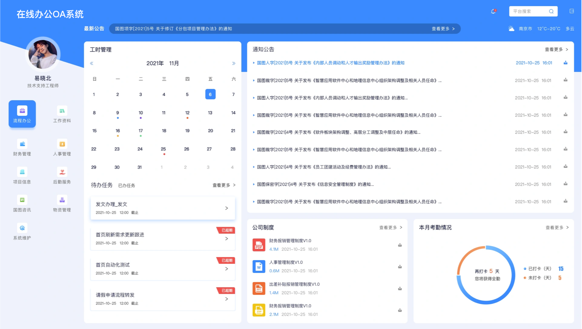This screenshot has width=582, height=329.
Task: Open the notification bell at the top right
Action: [493, 11]
